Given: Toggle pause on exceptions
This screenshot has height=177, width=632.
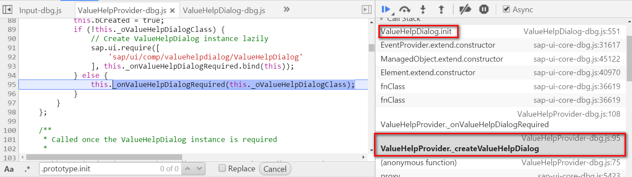Looking at the screenshot, I should [484, 9].
